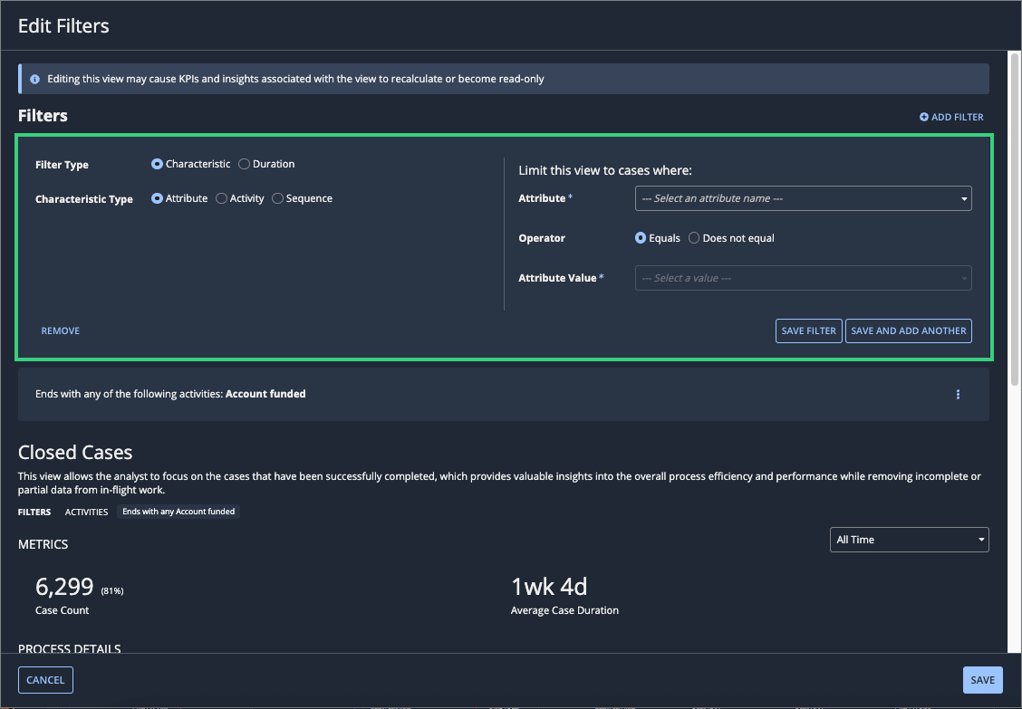1022x709 pixels.
Task: Choose the Activity characteristic type
Action: click(x=222, y=198)
